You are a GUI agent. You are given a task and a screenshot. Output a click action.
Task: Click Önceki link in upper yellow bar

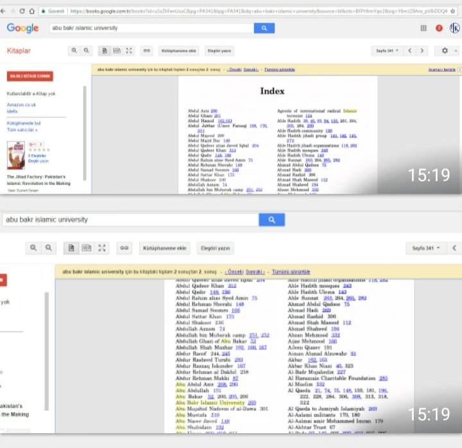pos(235,69)
